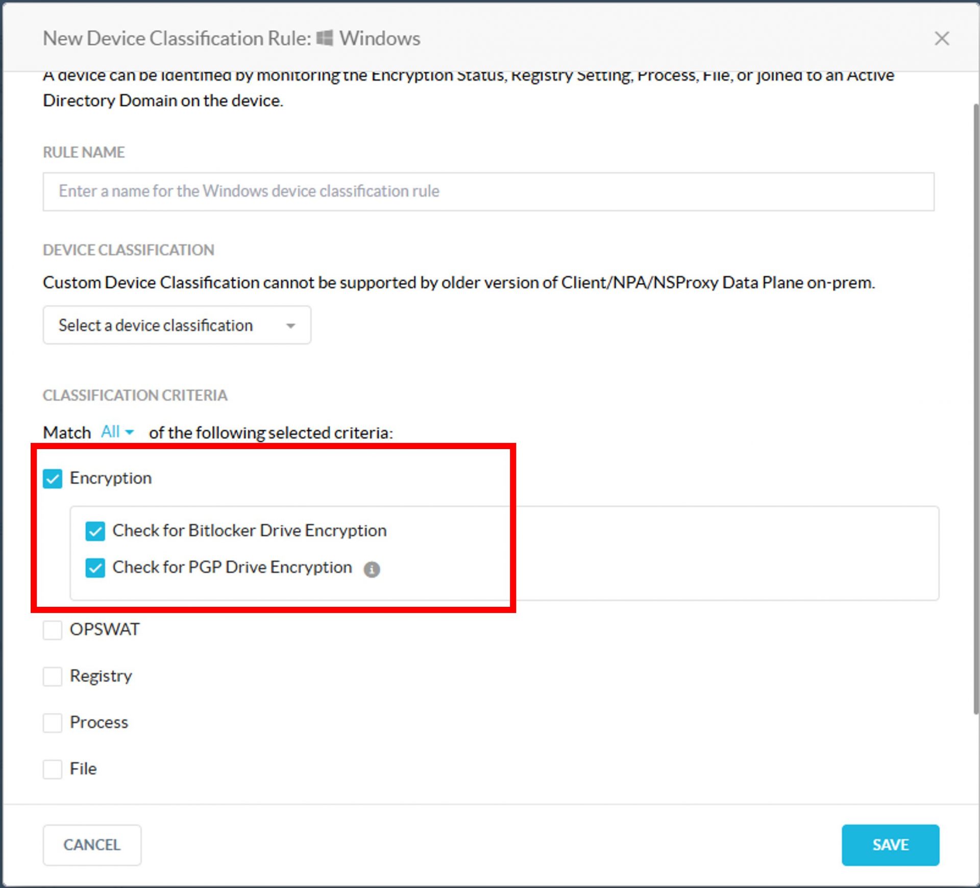This screenshot has height=888, width=980.
Task: Enable the OPSWAT criteria checkbox
Action: pos(53,630)
